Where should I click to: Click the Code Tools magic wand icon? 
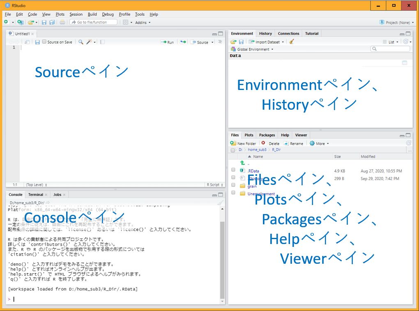(x=89, y=41)
